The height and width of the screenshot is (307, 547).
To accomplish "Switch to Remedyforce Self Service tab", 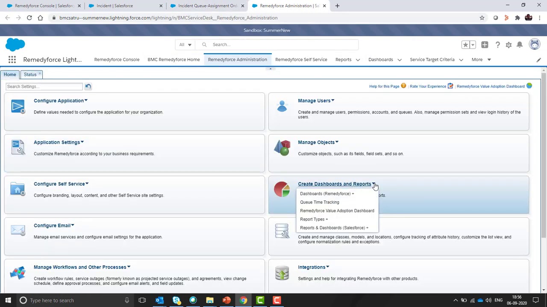I will tap(301, 60).
